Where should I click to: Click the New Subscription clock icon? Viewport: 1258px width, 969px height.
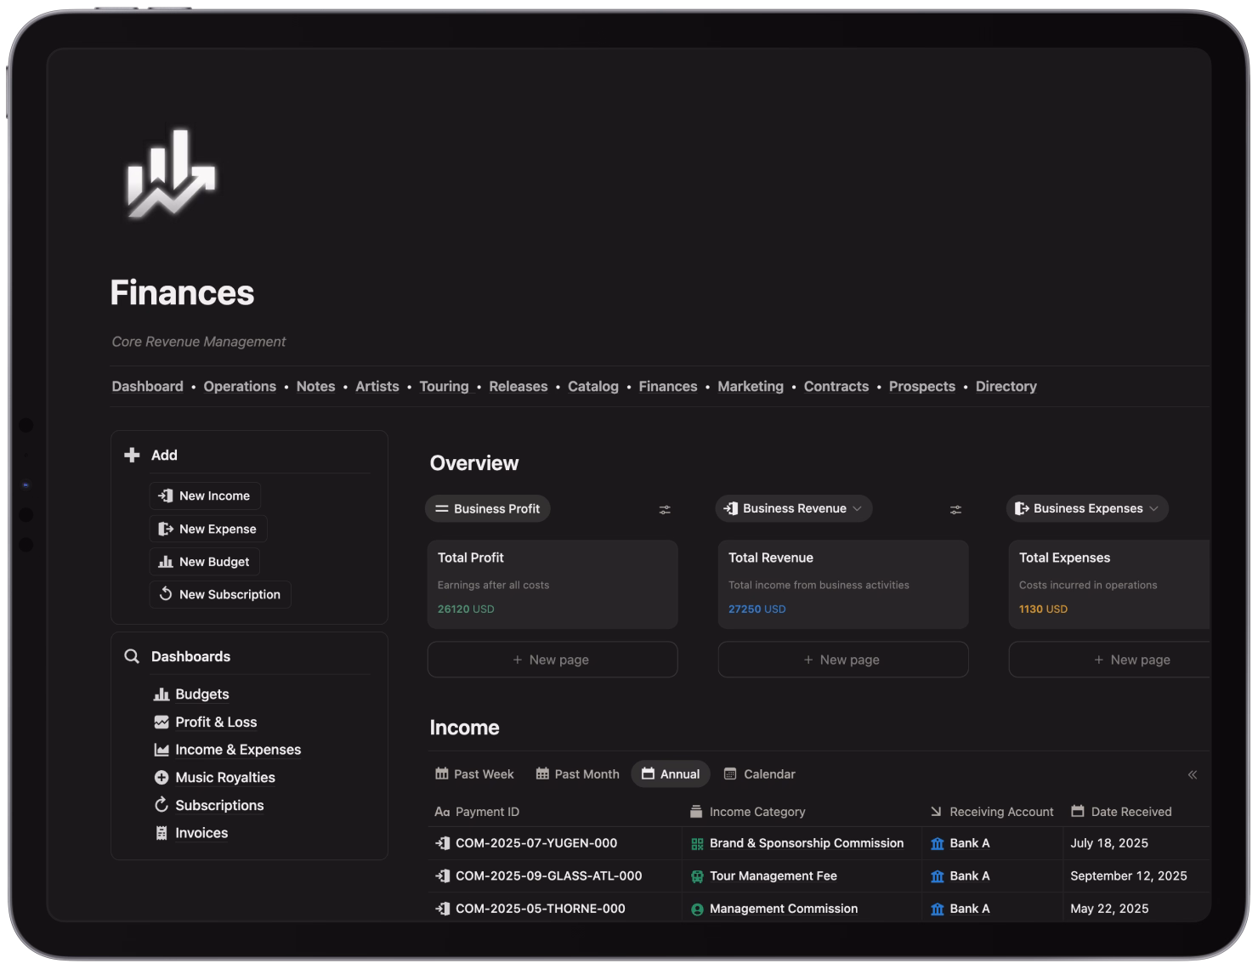(x=167, y=594)
